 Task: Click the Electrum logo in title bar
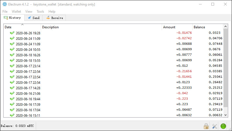point(5,4)
